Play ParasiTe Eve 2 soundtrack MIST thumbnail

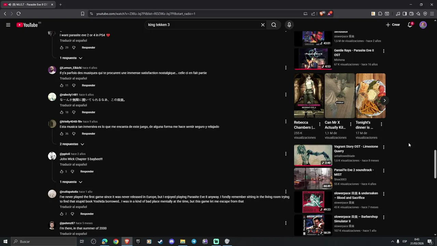[313, 179]
